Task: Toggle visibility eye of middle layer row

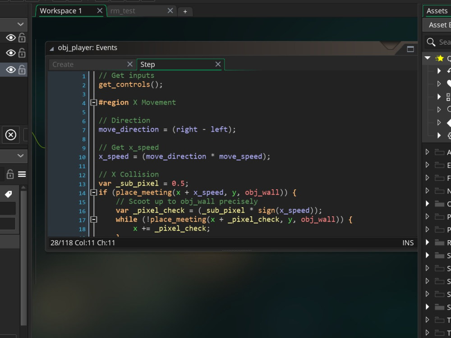Action: [11, 53]
